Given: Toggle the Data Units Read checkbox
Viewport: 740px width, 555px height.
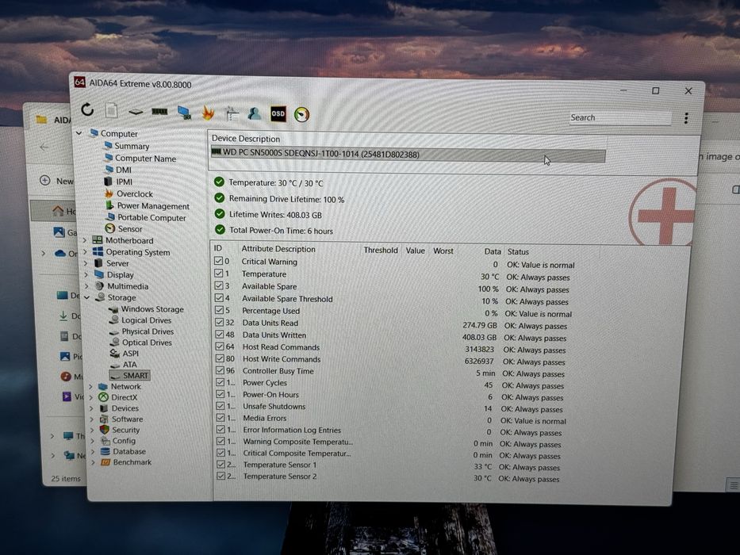Looking at the screenshot, I should [220, 323].
